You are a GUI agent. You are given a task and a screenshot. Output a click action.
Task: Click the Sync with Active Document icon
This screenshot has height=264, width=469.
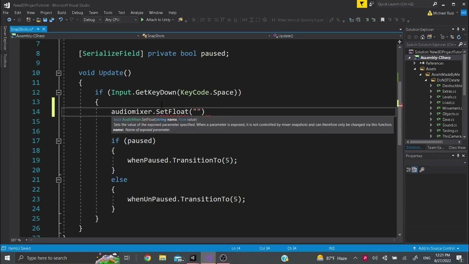[x=451, y=37]
